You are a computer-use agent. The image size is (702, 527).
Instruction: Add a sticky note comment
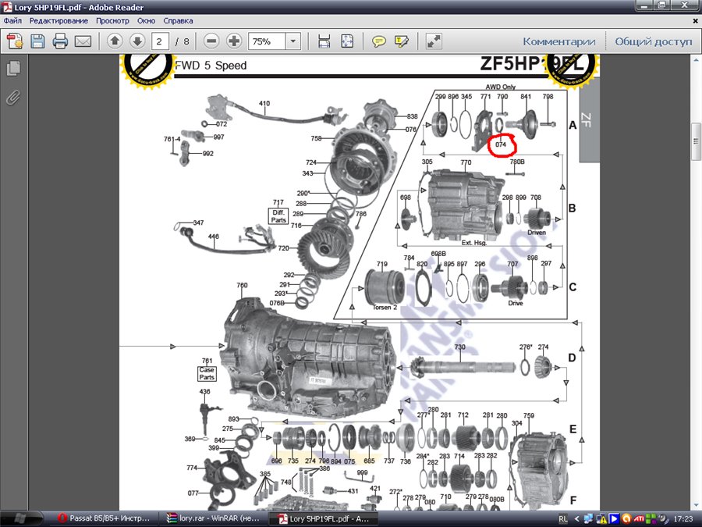(379, 41)
